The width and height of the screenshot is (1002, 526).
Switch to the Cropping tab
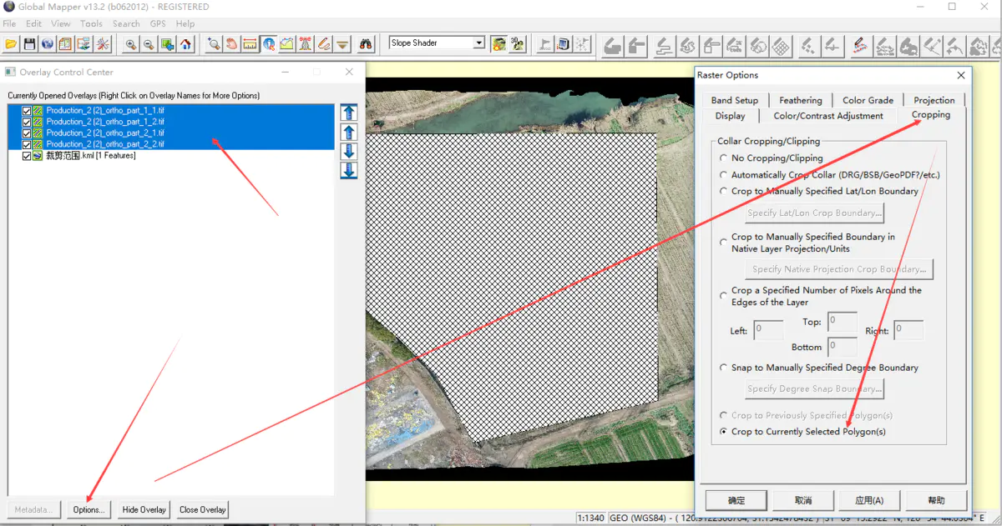click(x=930, y=115)
